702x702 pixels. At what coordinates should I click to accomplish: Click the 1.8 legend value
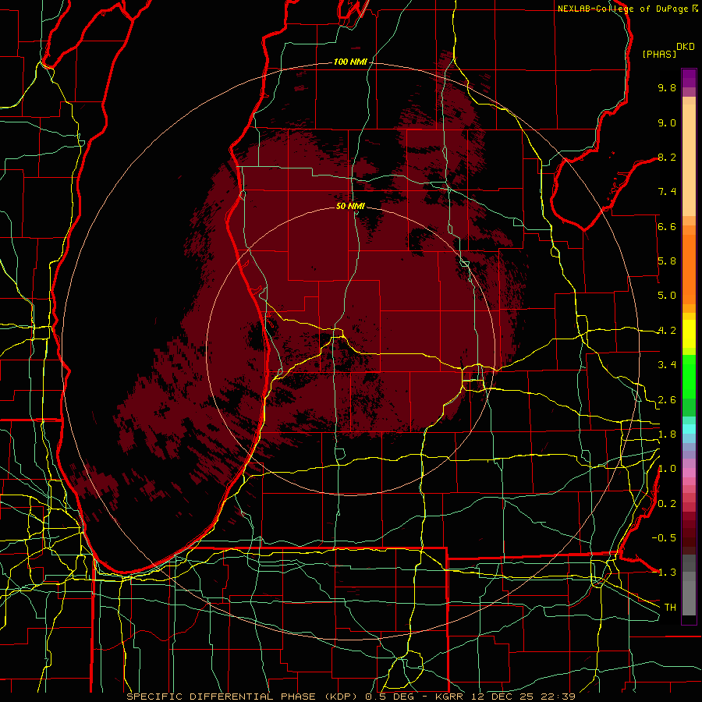[x=667, y=434]
